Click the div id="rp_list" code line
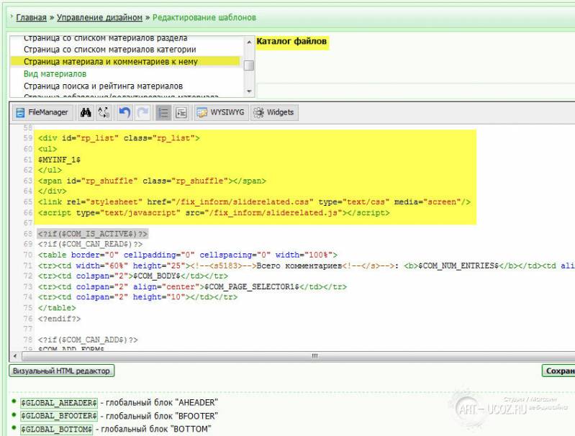 click(119, 138)
